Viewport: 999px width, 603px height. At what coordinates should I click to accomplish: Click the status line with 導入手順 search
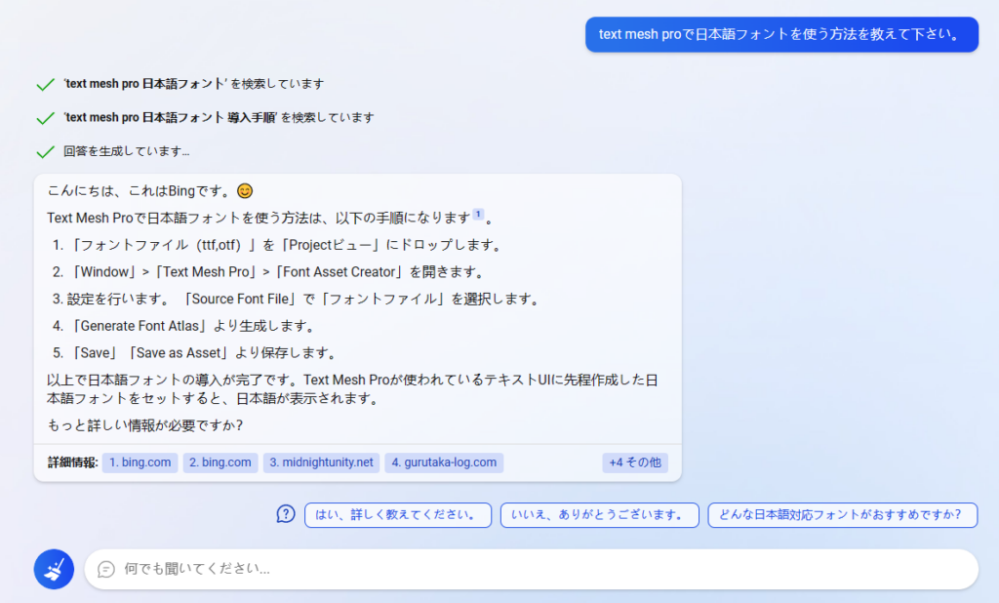[x=219, y=117]
